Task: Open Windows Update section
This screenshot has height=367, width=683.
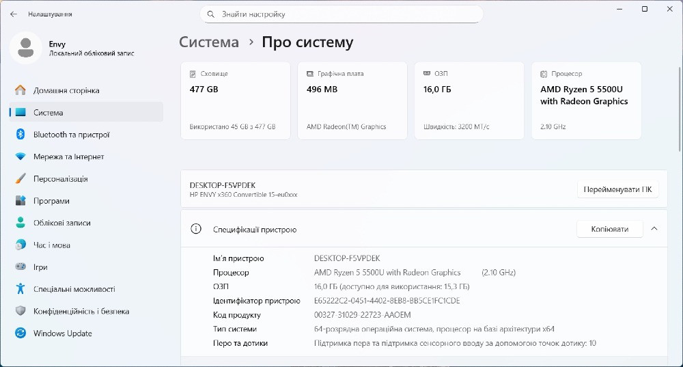Action: 86,333
